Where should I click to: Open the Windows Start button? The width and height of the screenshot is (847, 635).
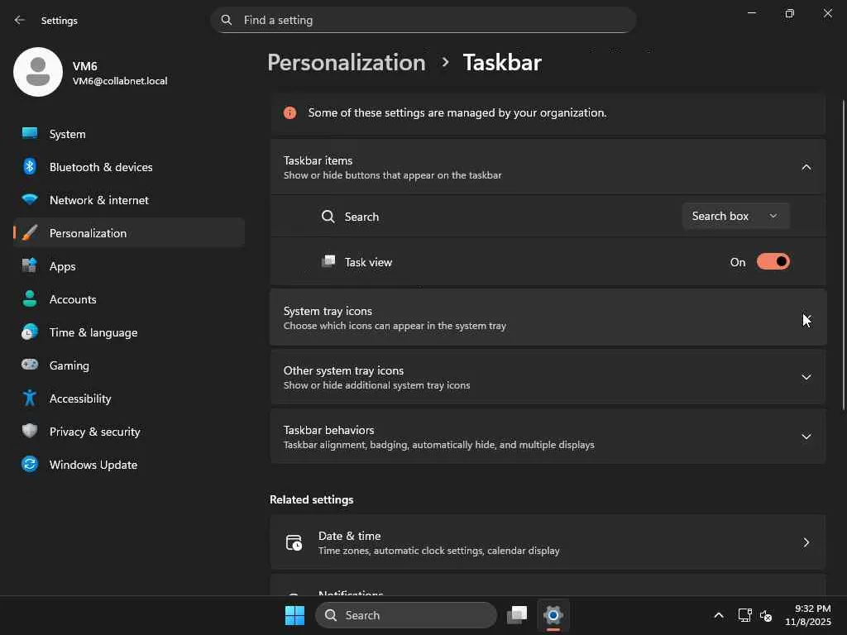[x=294, y=615]
